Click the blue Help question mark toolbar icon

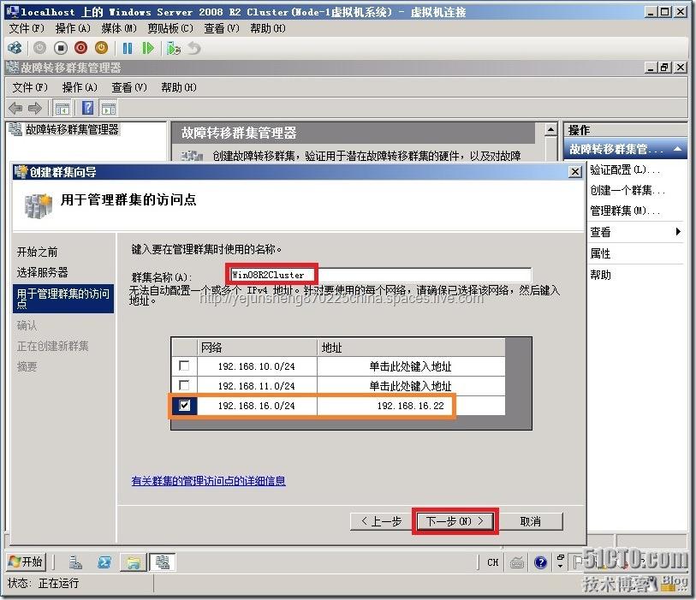coord(88,108)
